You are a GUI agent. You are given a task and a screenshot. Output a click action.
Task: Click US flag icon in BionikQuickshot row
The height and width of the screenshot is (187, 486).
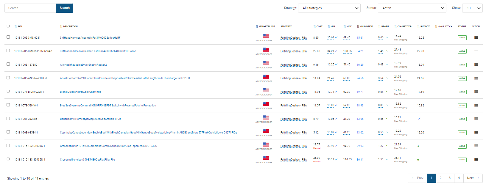[266, 90]
